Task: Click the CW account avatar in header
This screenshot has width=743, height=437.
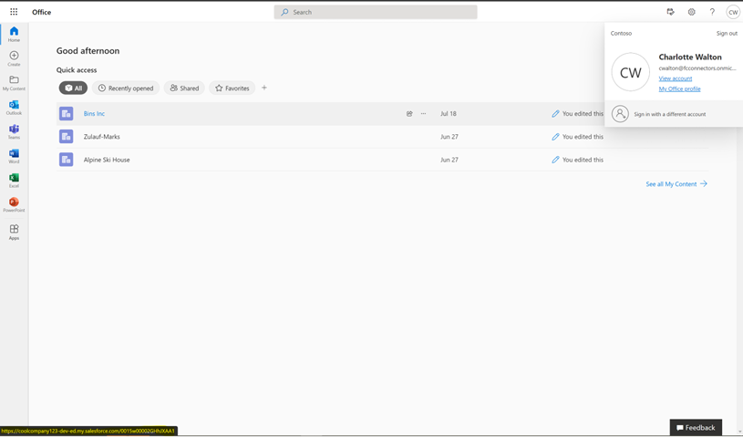Action: [733, 12]
